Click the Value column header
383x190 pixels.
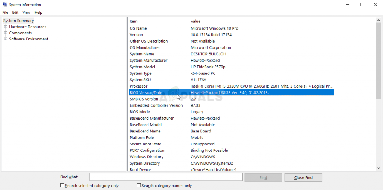click(262, 21)
